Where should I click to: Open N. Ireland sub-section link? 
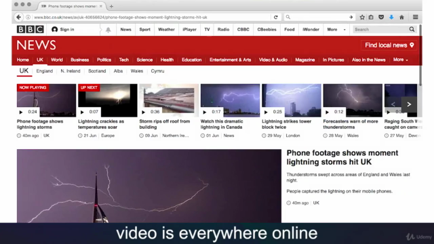coord(71,71)
